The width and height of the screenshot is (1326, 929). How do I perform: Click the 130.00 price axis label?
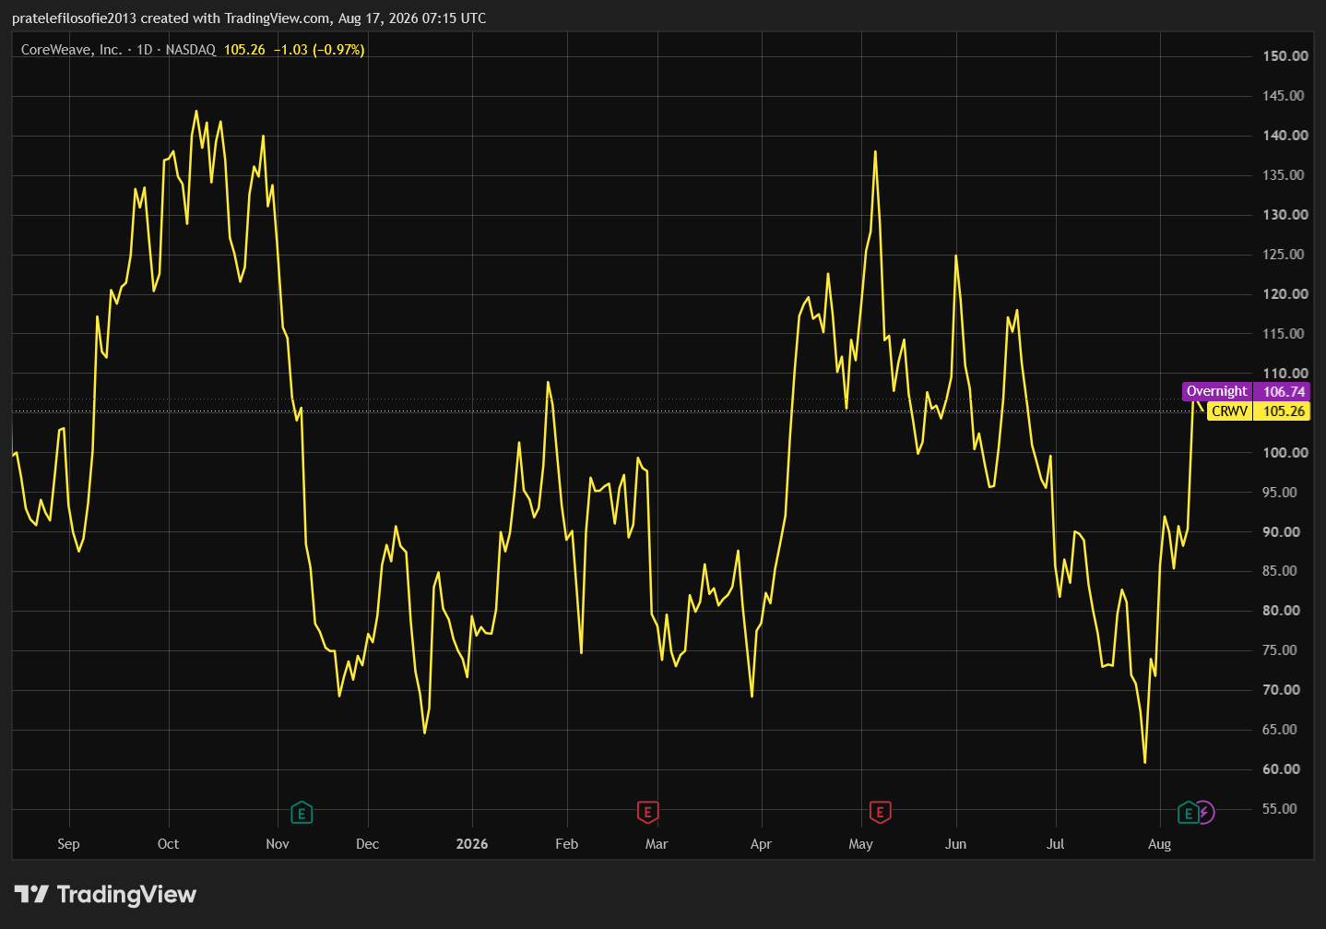click(1285, 215)
